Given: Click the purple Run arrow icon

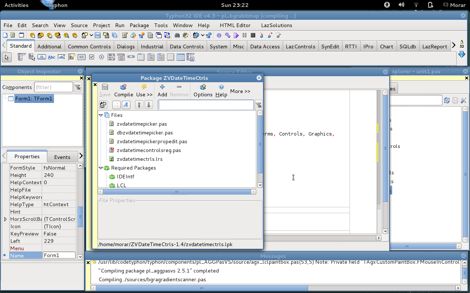Looking at the screenshot, I should [x=236, y=35].
